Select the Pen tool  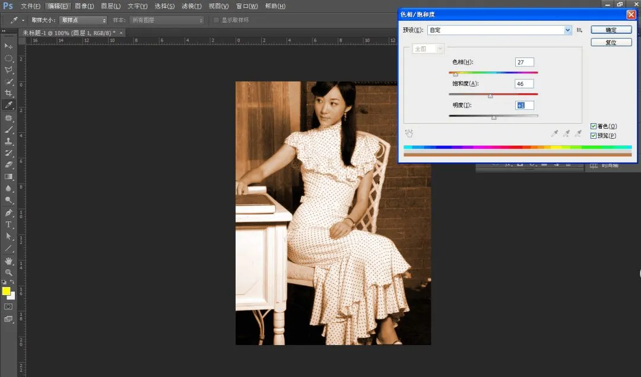(8, 213)
